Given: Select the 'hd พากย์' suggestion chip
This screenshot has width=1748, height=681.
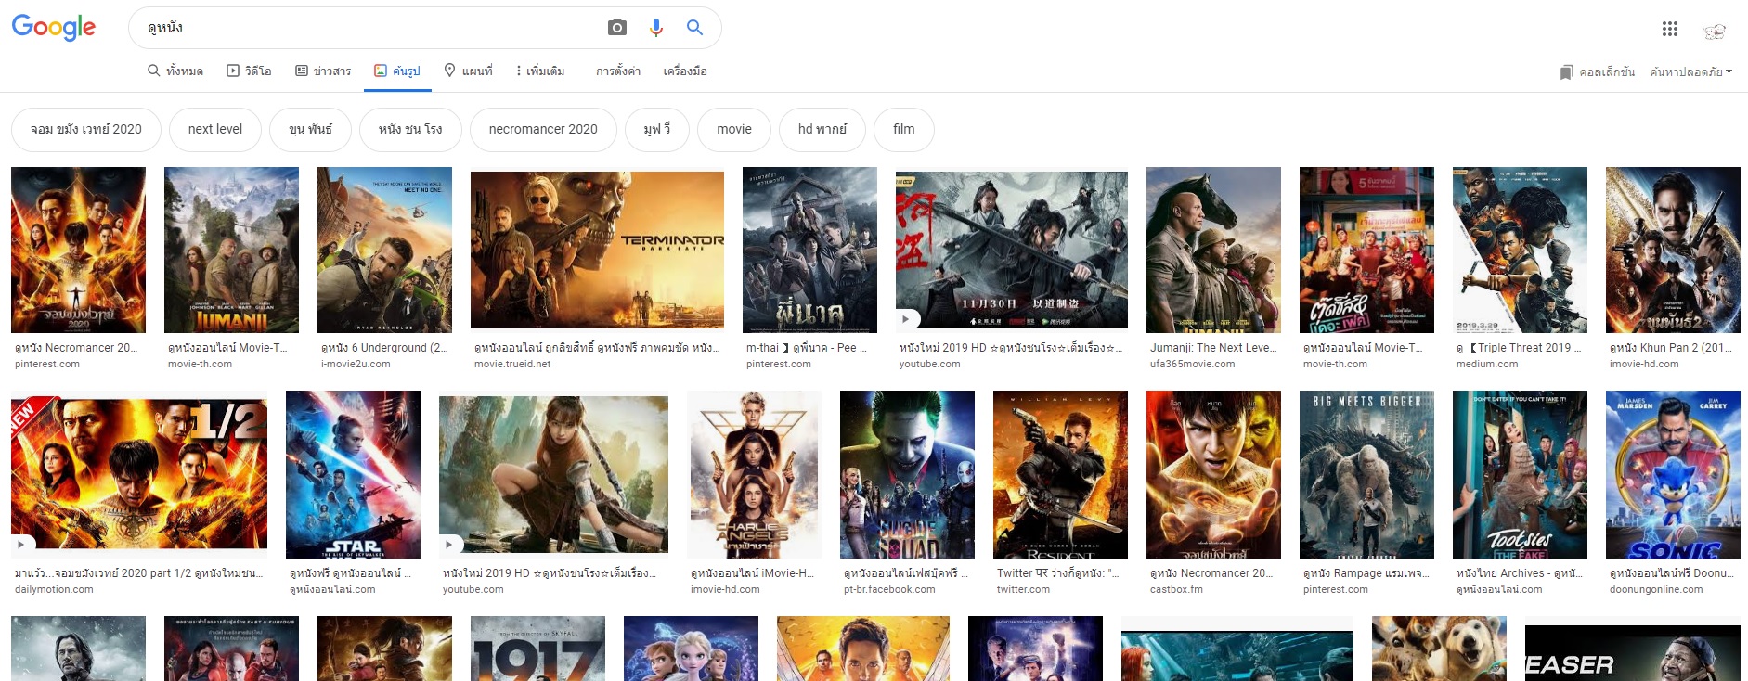Looking at the screenshot, I should 822,129.
